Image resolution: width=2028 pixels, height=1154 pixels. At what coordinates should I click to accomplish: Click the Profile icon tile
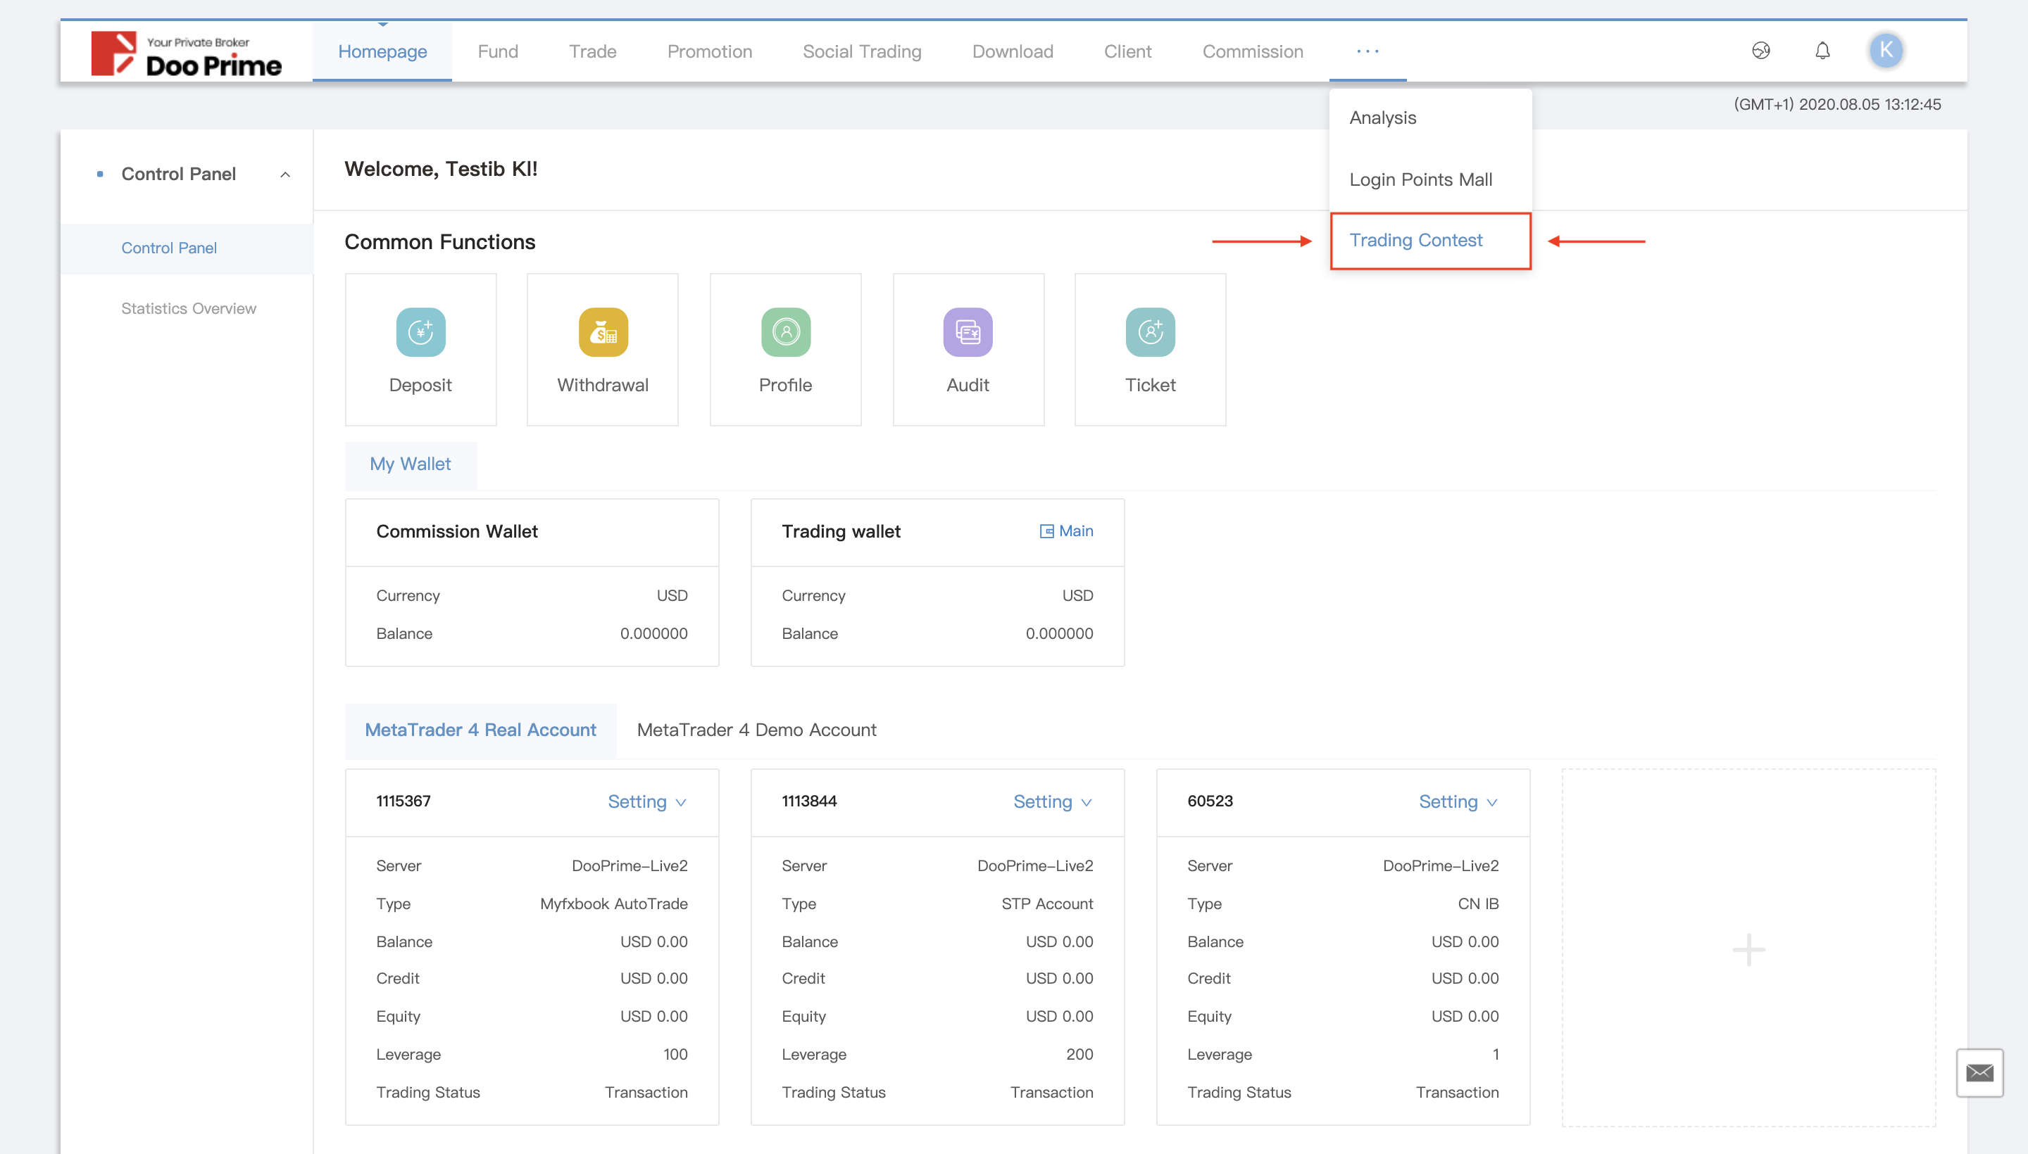[x=785, y=332]
